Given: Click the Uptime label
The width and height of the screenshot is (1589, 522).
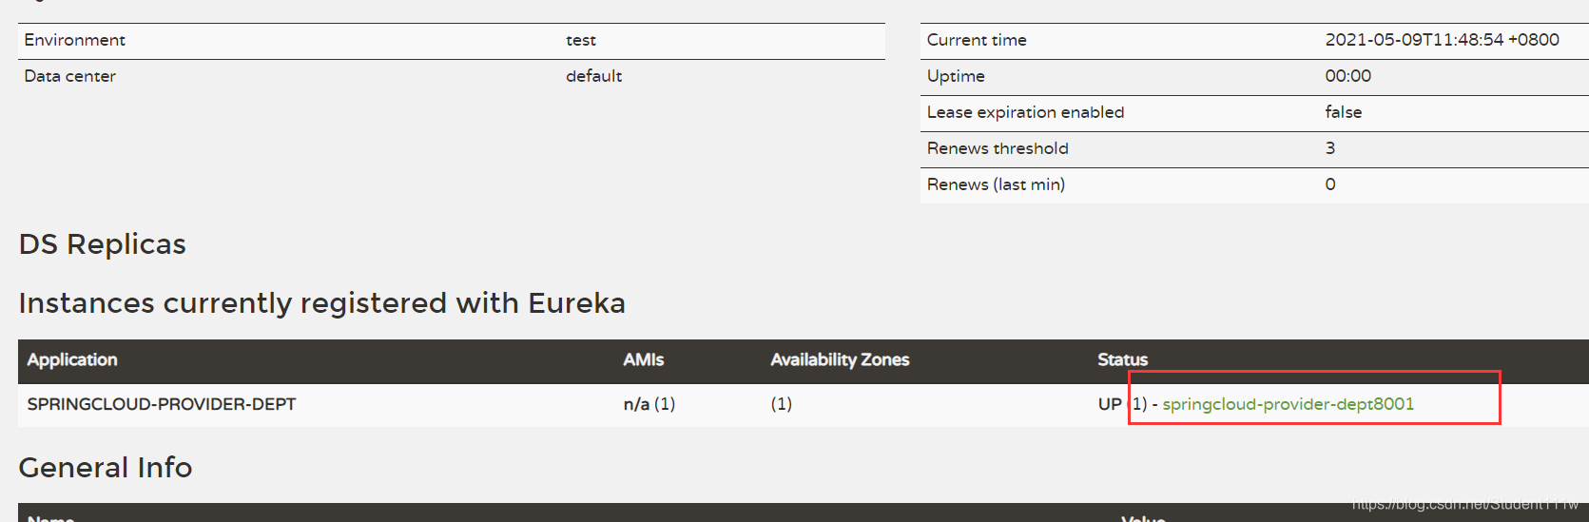Looking at the screenshot, I should tap(956, 76).
